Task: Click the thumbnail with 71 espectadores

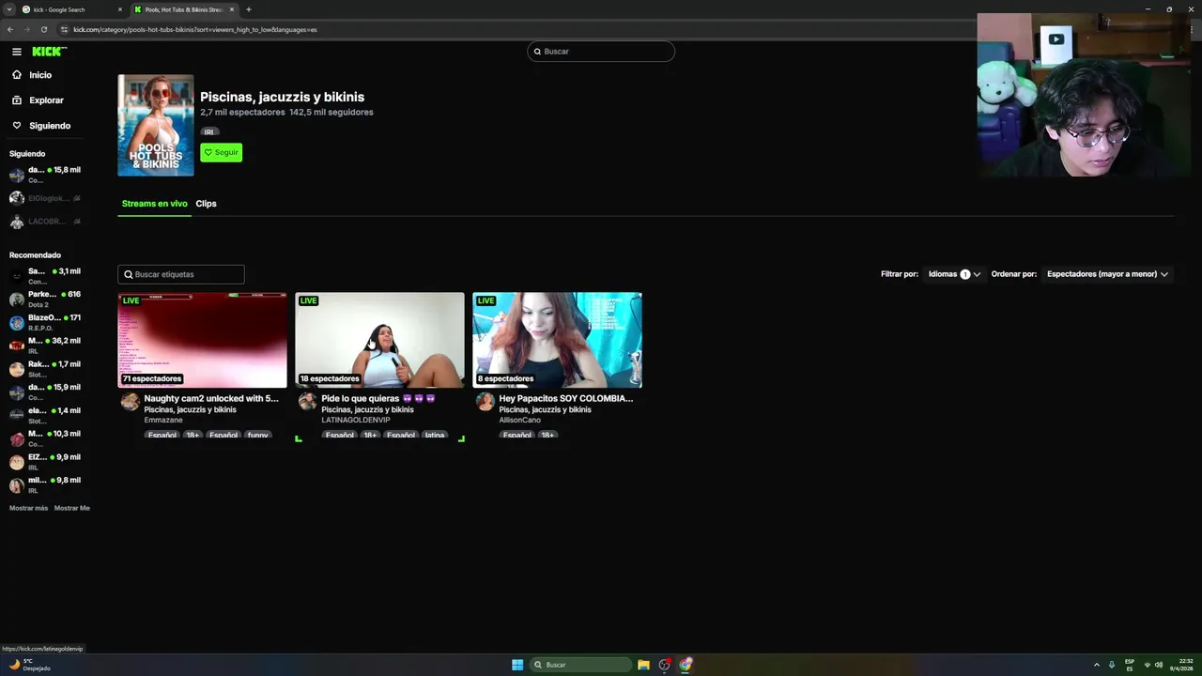Action: tap(202, 340)
